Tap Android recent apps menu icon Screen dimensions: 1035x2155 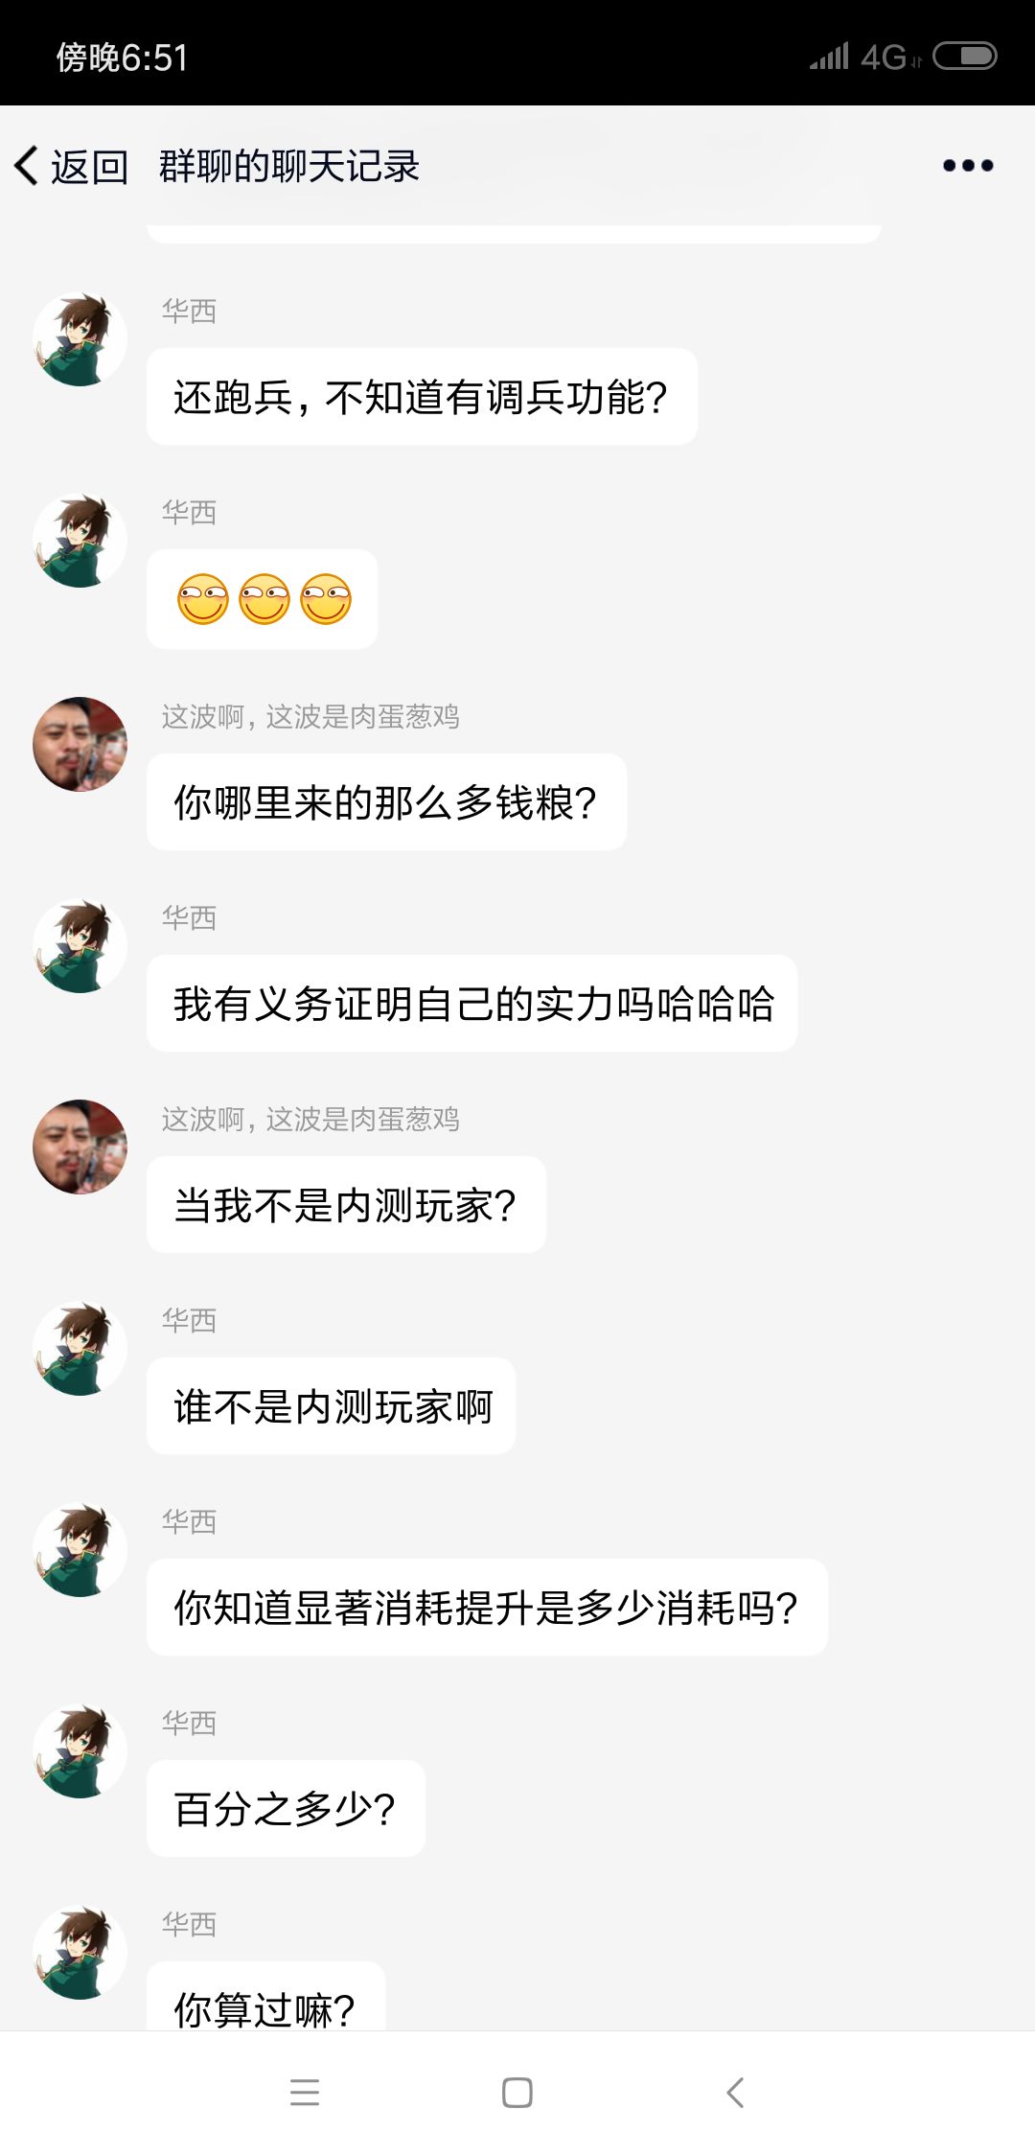tap(305, 2092)
